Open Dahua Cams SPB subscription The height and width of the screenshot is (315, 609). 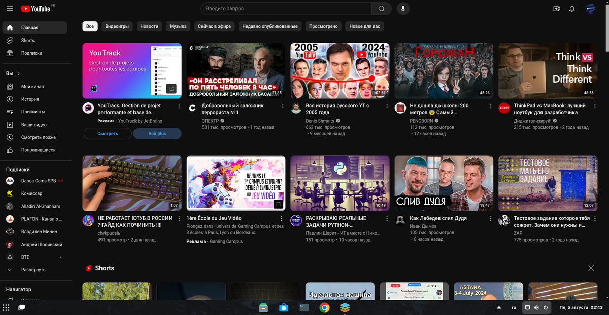pyautogui.click(x=35, y=181)
